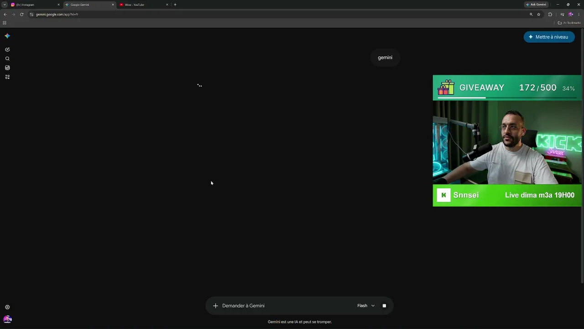Click the 34% giveaway percentage
584x329 pixels.
tap(568, 88)
